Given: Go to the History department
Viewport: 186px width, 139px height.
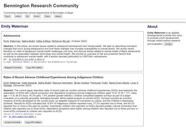Looking at the screenshot, I should pyautogui.click(x=58, y=16).
